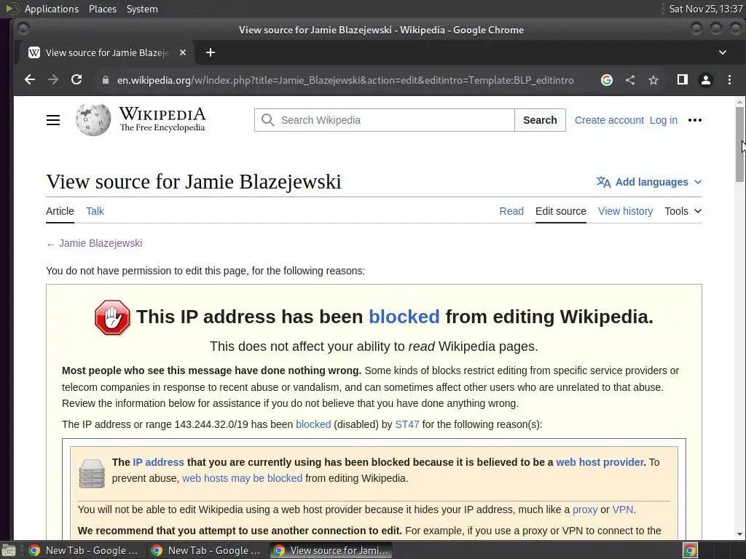Open the Google extension icon
The width and height of the screenshot is (746, 559).
click(x=607, y=80)
